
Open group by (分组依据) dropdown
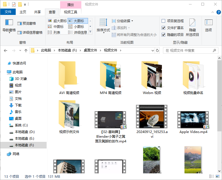tap(122, 21)
